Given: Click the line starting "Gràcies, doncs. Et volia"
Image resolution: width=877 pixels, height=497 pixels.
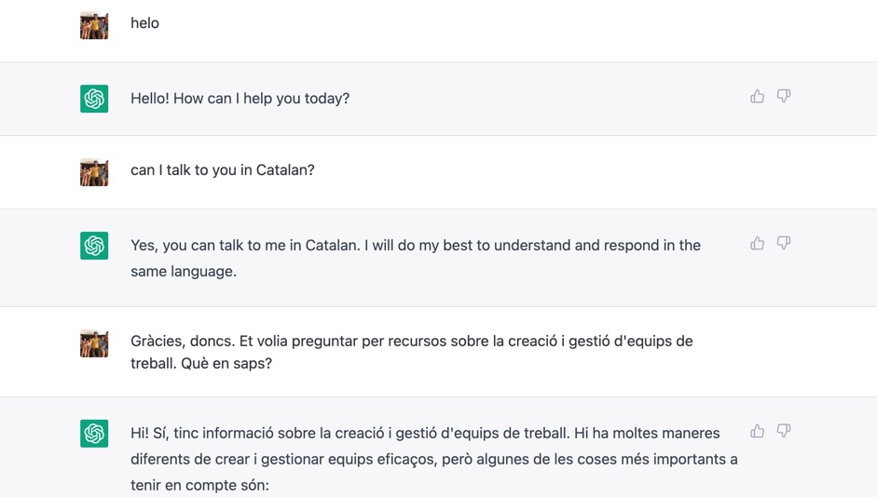Looking at the screenshot, I should pyautogui.click(x=411, y=342).
